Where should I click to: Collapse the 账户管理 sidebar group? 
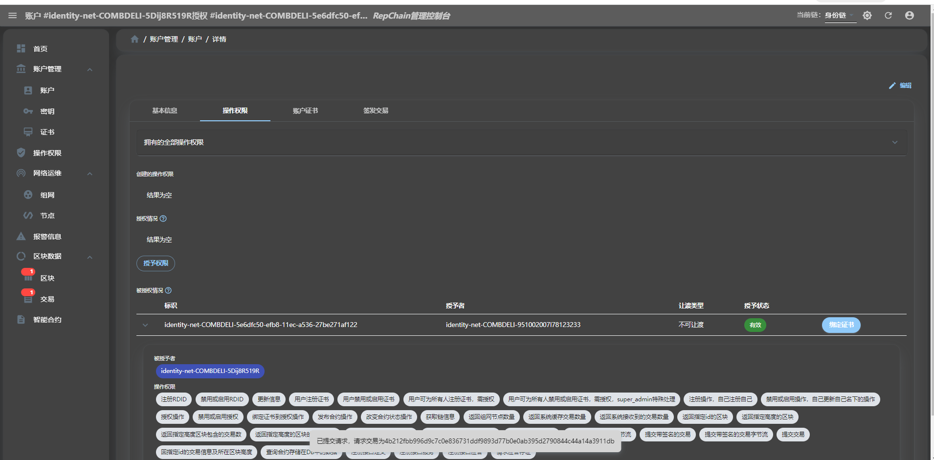90,69
